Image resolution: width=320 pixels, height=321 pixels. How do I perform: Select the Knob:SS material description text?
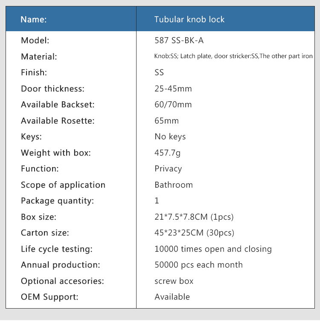[x=233, y=56]
